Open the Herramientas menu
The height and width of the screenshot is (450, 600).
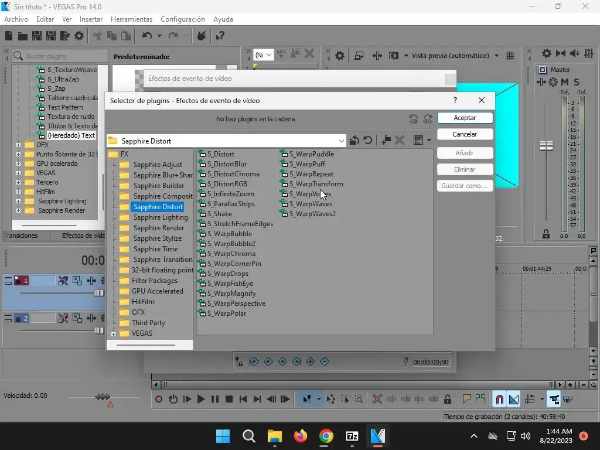[x=131, y=19]
